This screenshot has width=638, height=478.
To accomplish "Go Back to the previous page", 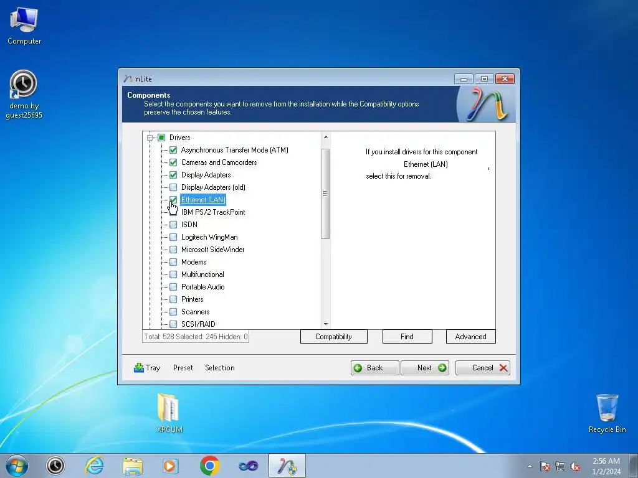I will (x=374, y=368).
